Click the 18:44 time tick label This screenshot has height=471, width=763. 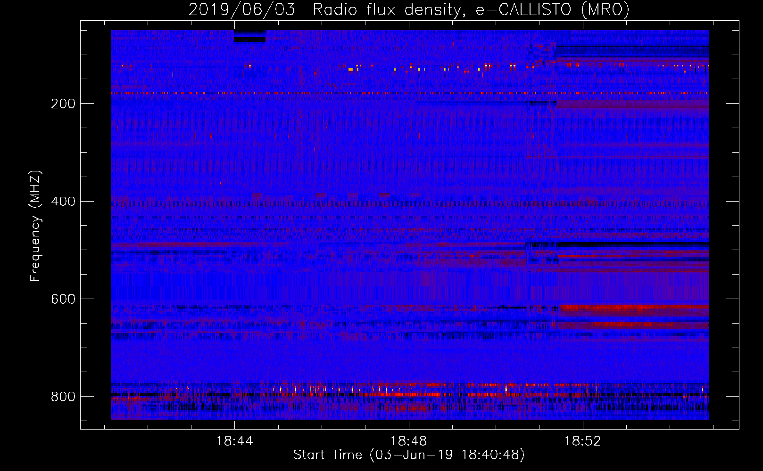point(234,441)
